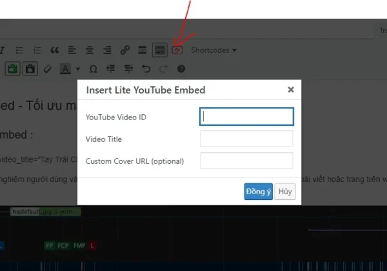387x271 pixels.
Task: Clear formatting with eraser icon
Action: [47, 69]
